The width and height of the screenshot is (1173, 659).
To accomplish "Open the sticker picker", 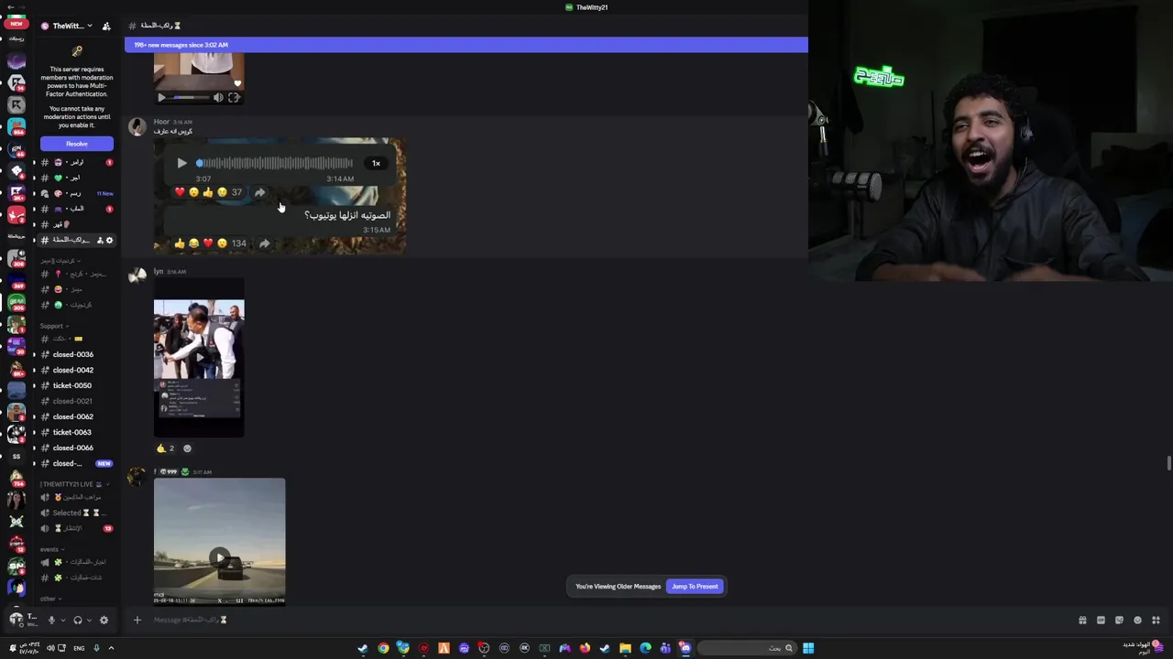I will coord(1119,620).
